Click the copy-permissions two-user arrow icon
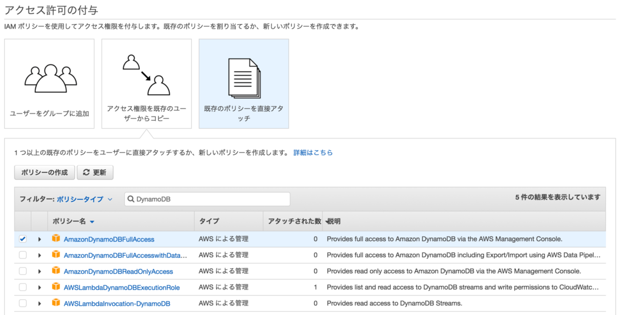 click(x=146, y=75)
